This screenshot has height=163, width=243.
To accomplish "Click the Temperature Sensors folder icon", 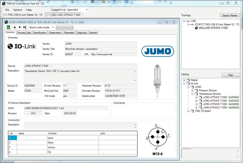I will (x=196, y=94).
